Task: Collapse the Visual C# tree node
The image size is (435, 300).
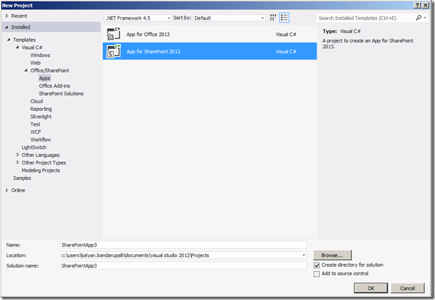Action: click(17, 47)
